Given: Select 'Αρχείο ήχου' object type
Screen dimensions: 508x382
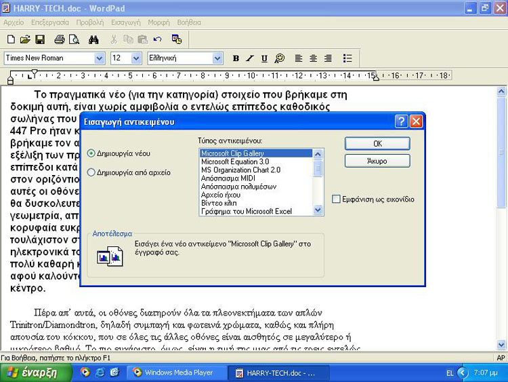Looking at the screenshot, I should pos(256,195).
